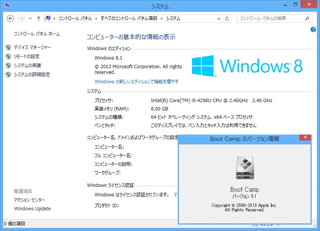The image size is (320, 231).
Task: Go up one folder level
Action: 38,18
